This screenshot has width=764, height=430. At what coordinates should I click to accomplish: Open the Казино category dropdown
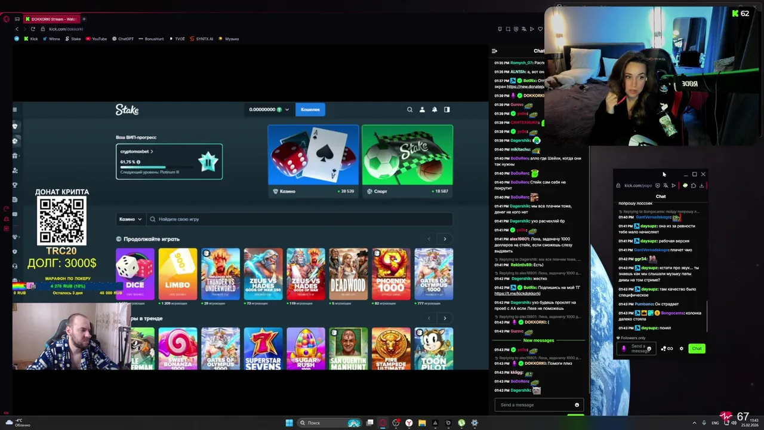[x=130, y=219]
